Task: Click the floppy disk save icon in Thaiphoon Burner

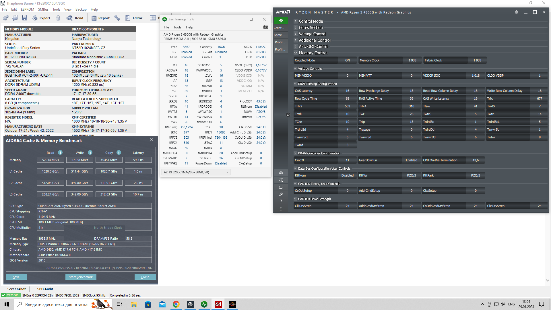Action: click(x=24, y=18)
